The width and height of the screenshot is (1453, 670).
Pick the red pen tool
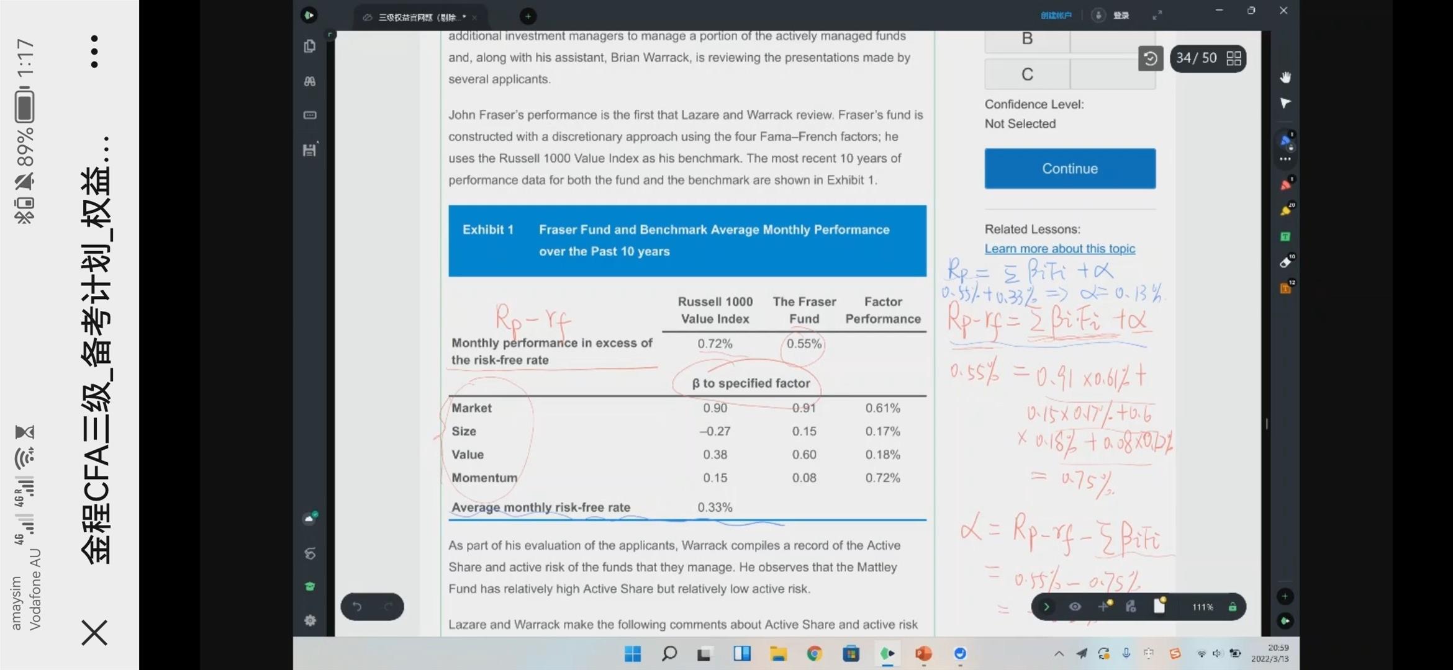(1285, 185)
